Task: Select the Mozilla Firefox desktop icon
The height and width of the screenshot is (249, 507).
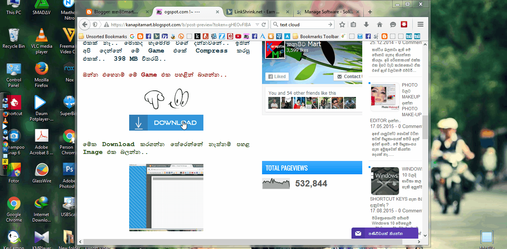Action: [x=42, y=75]
